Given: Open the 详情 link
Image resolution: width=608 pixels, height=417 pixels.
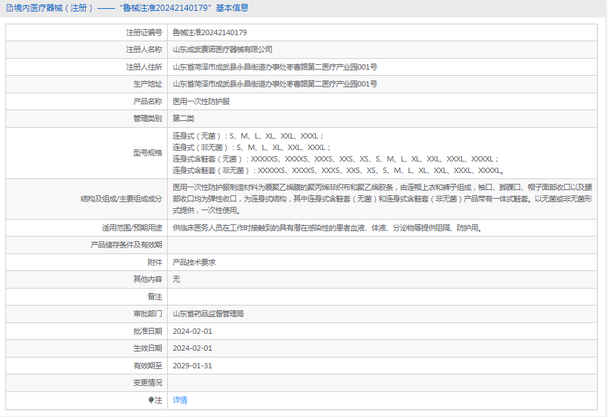Looking at the screenshot, I should [180, 400].
